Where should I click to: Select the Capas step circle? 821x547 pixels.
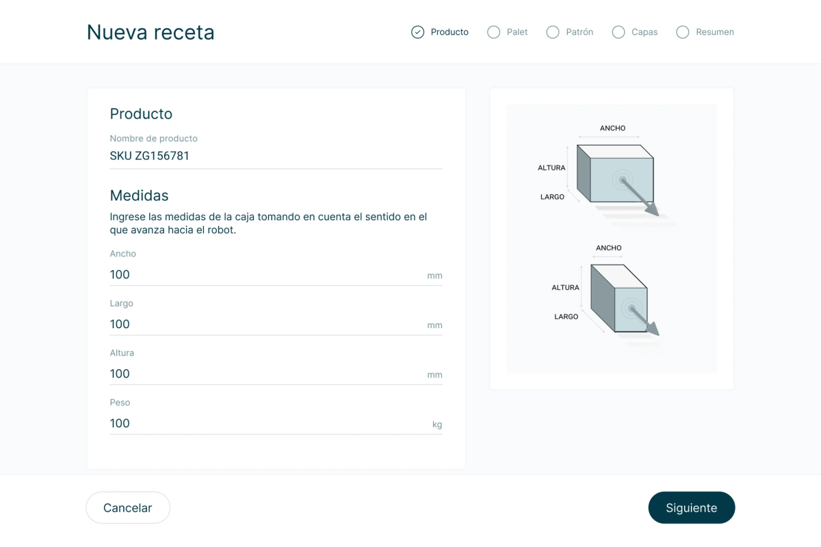(618, 32)
